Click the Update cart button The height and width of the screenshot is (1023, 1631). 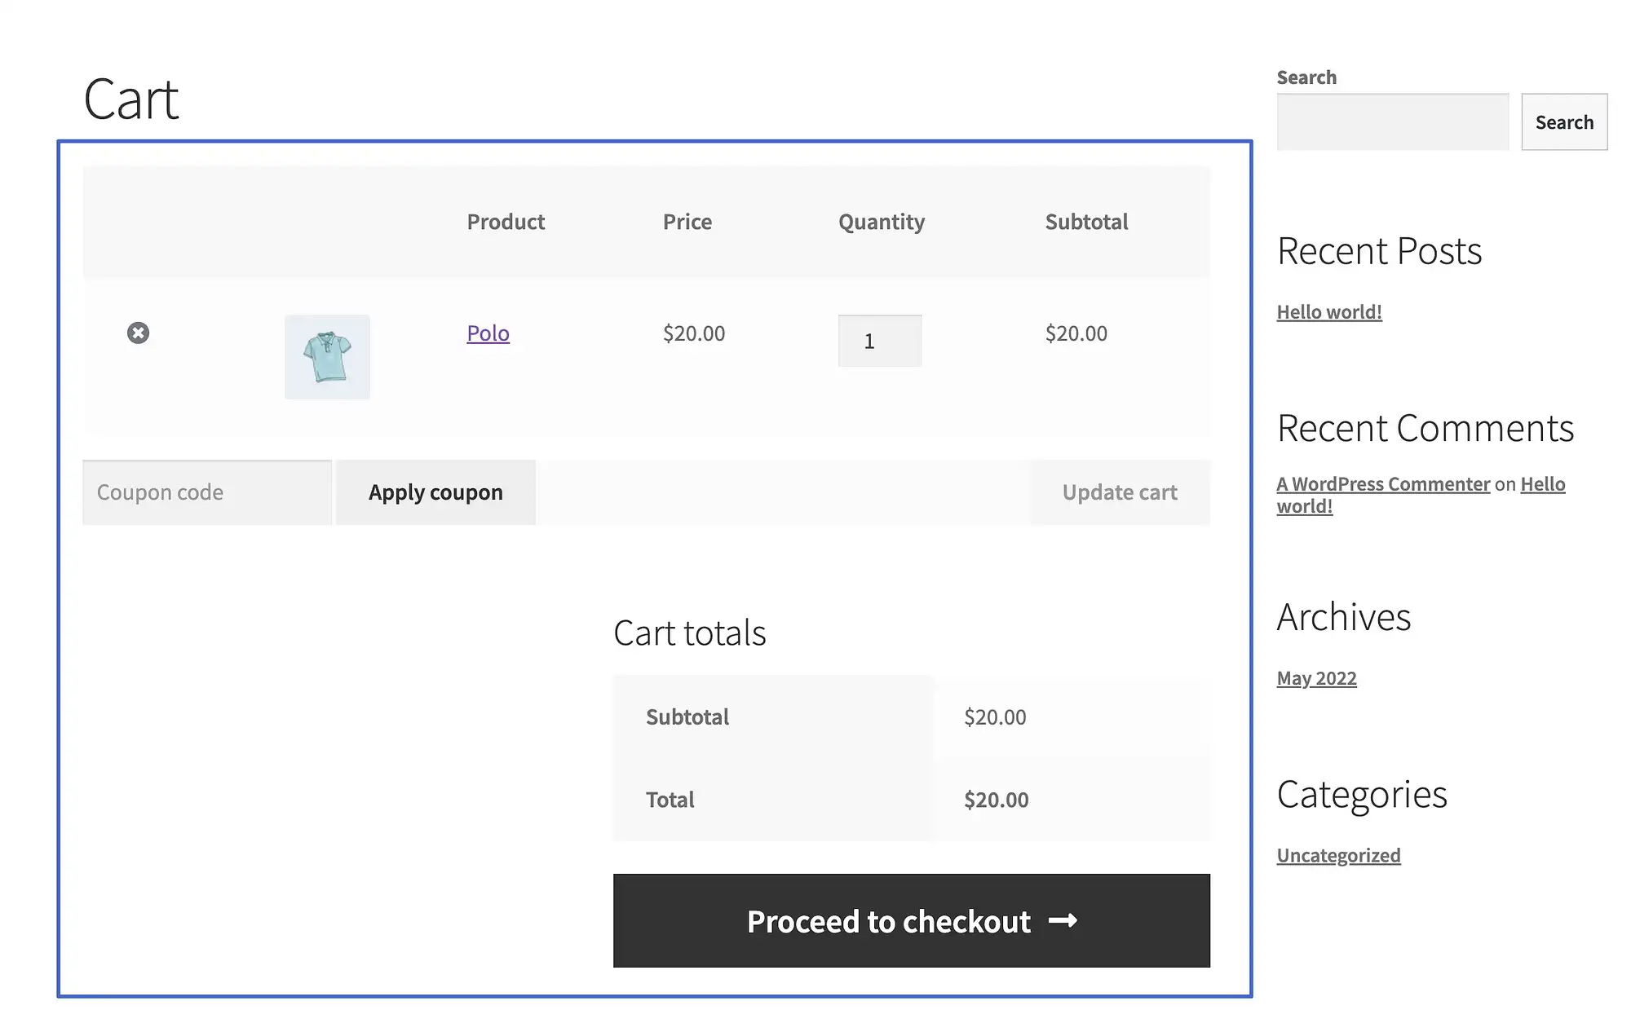pos(1118,492)
